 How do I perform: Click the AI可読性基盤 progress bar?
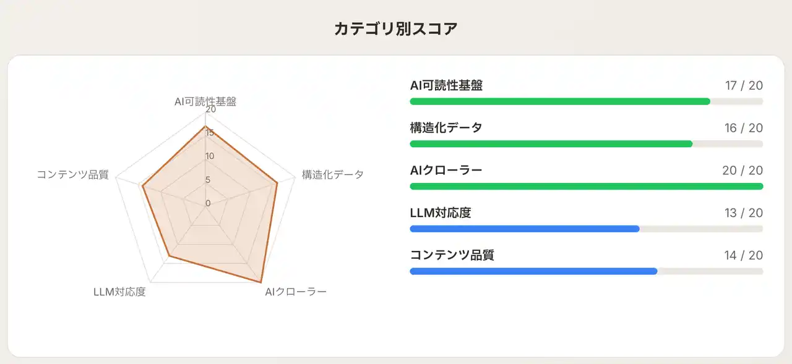(586, 101)
